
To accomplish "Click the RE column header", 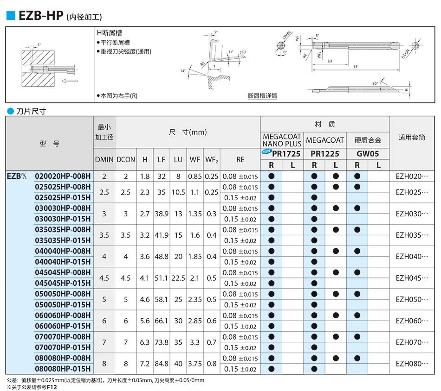I will tap(240, 159).
